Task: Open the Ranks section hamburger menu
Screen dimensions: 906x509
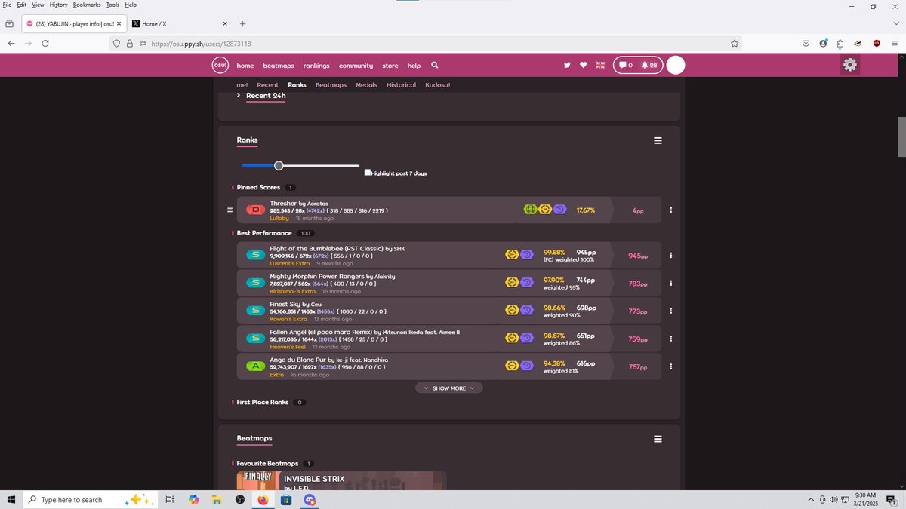Action: click(658, 141)
